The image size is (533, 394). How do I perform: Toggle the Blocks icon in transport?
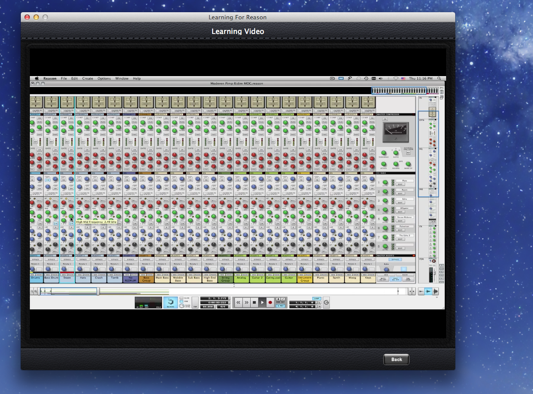(x=170, y=302)
